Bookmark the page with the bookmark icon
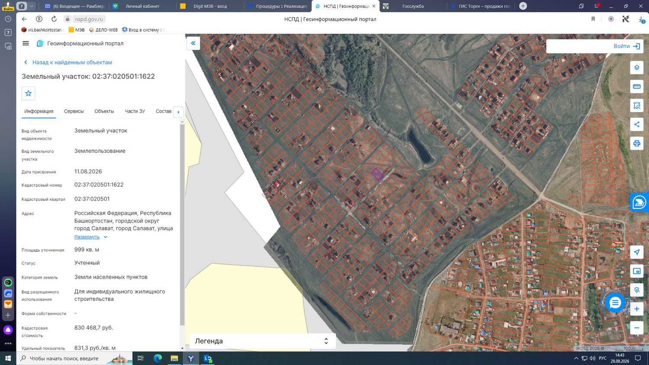This screenshot has width=649, height=365. point(593,19)
